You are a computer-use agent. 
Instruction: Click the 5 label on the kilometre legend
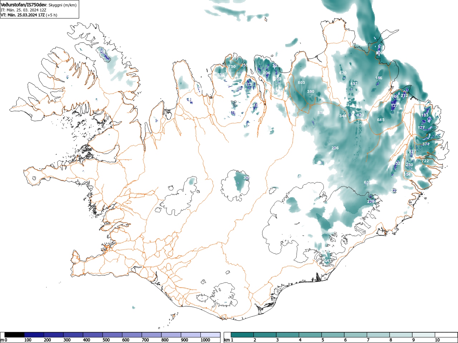tap(323, 340)
